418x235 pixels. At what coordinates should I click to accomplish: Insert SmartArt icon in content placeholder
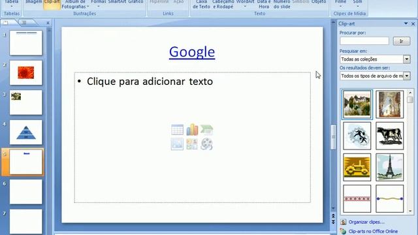(206, 130)
